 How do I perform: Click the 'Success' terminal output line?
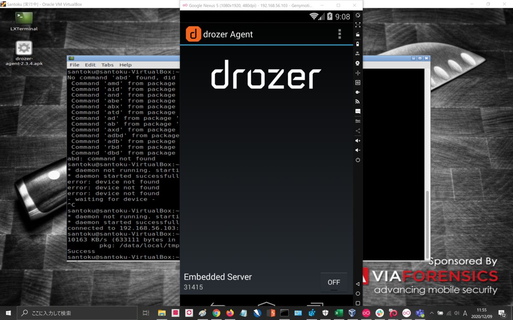click(x=81, y=251)
